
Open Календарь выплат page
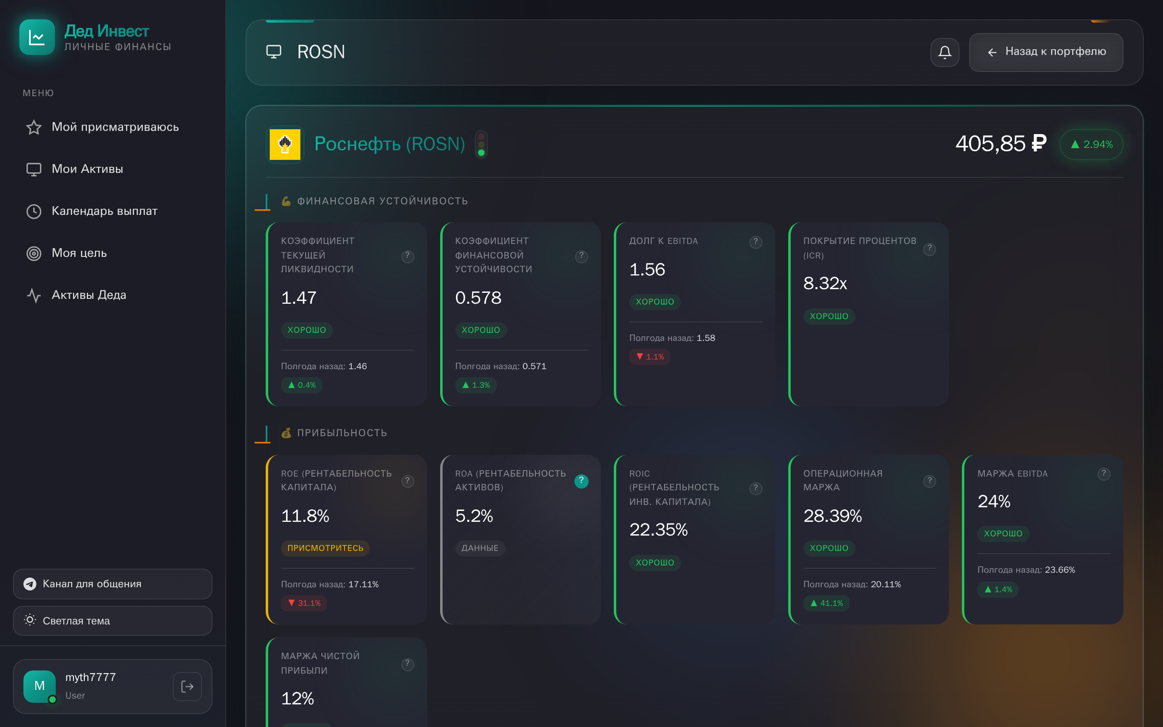pos(104,211)
